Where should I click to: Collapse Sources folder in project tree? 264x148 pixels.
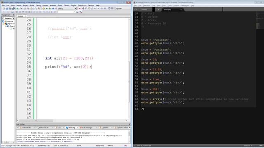click(x=6, y=26)
